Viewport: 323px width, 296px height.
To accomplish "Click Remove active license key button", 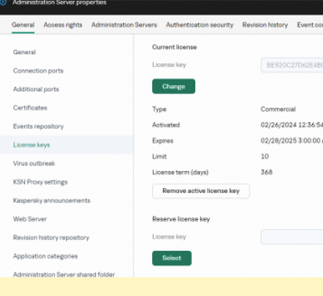I will click(x=201, y=191).
